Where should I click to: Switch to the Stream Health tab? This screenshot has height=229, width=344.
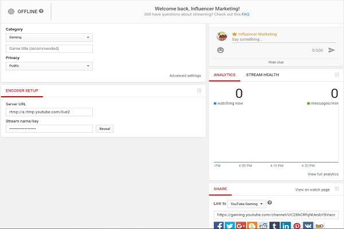(263, 75)
